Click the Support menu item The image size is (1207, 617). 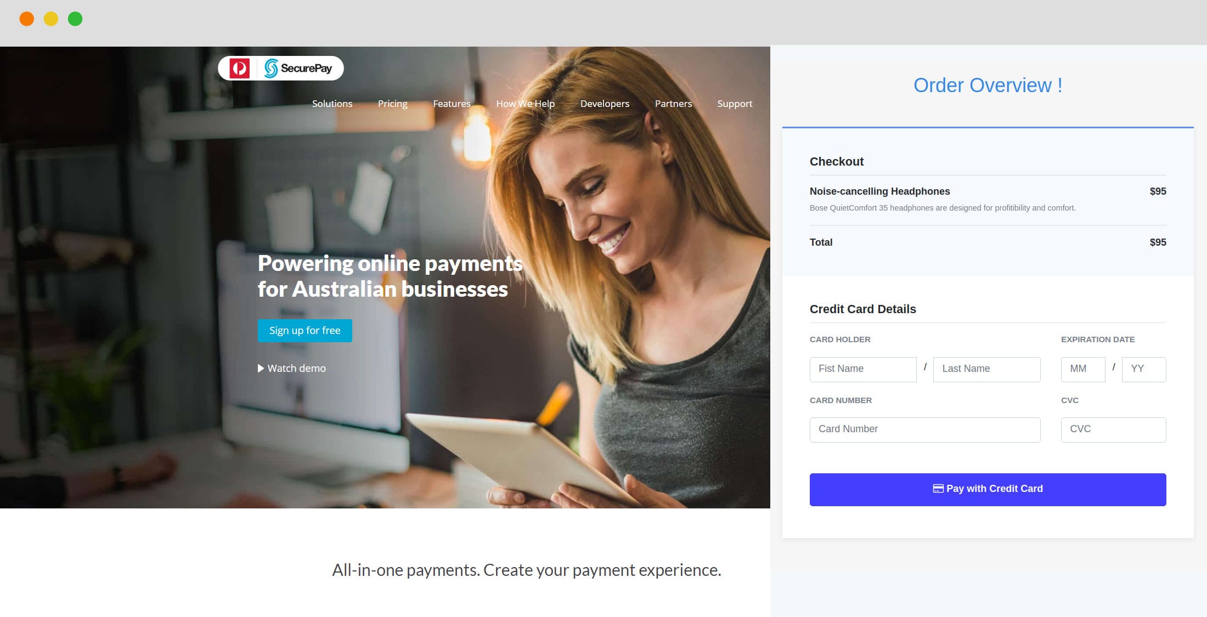tap(734, 103)
